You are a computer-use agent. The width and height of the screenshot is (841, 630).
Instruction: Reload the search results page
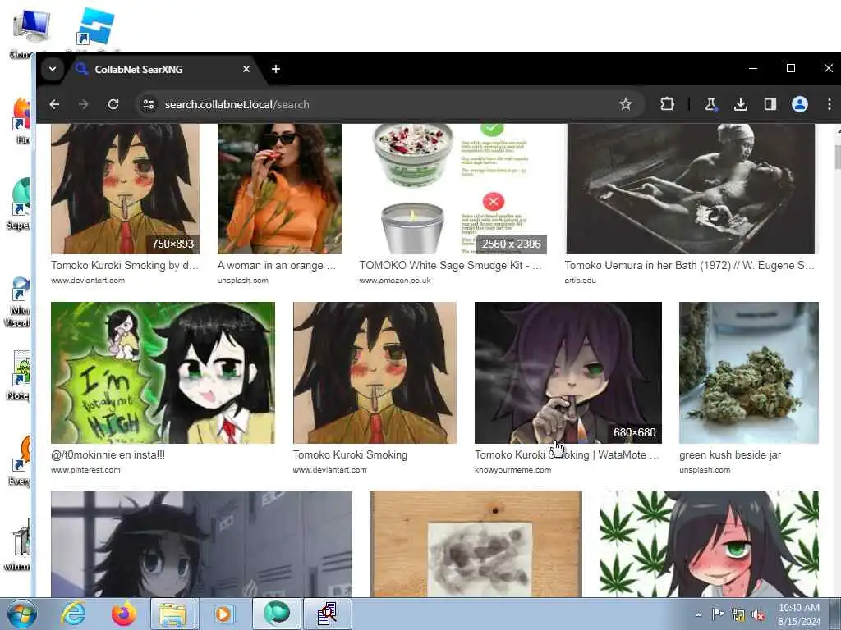[113, 104]
